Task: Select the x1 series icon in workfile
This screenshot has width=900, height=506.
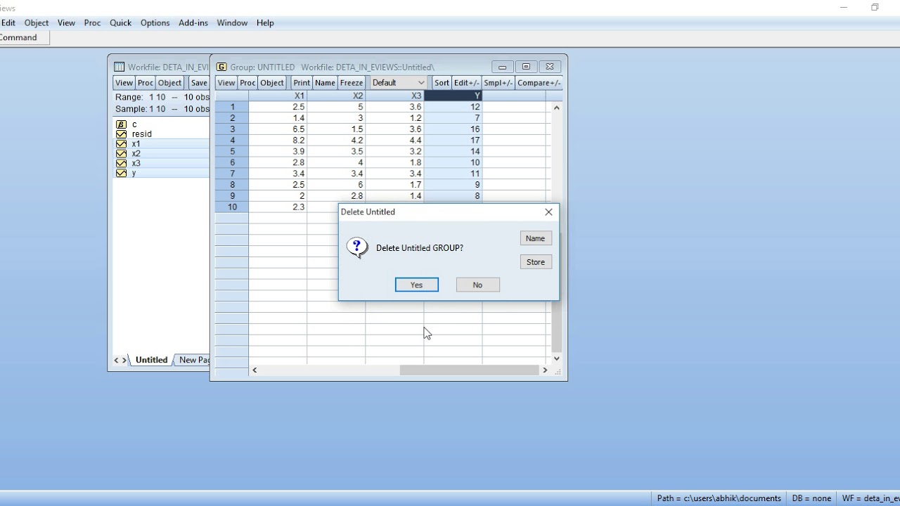Action: 121,144
